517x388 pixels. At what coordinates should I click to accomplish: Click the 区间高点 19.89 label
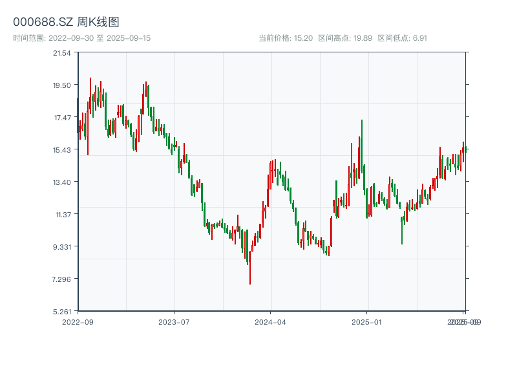point(345,38)
